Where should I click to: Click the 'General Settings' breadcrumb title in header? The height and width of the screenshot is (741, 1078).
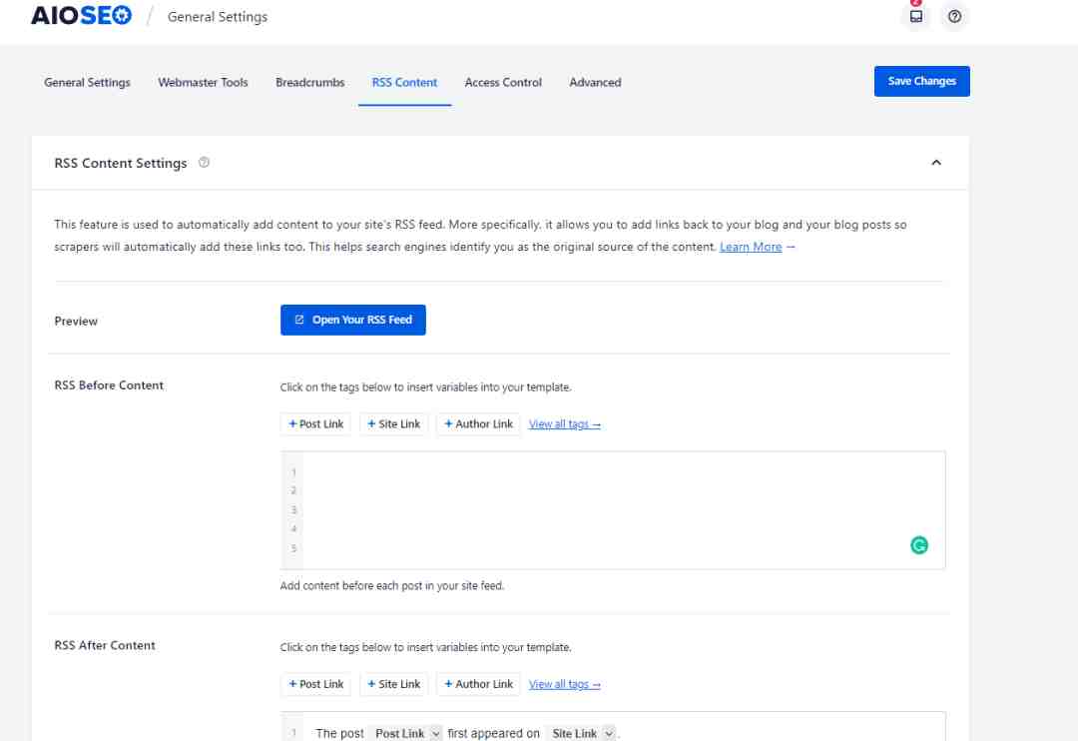pos(218,17)
